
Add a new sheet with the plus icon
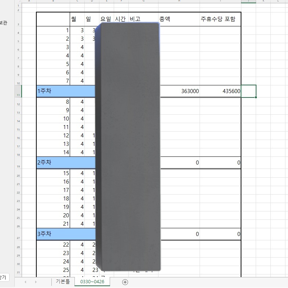[125, 282]
